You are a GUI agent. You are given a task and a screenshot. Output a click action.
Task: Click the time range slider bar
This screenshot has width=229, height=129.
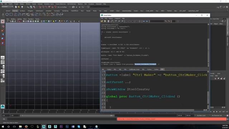click(x=67, y=115)
